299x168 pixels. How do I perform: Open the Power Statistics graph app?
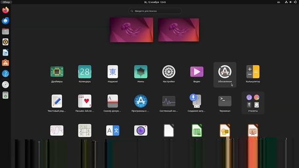(57, 131)
